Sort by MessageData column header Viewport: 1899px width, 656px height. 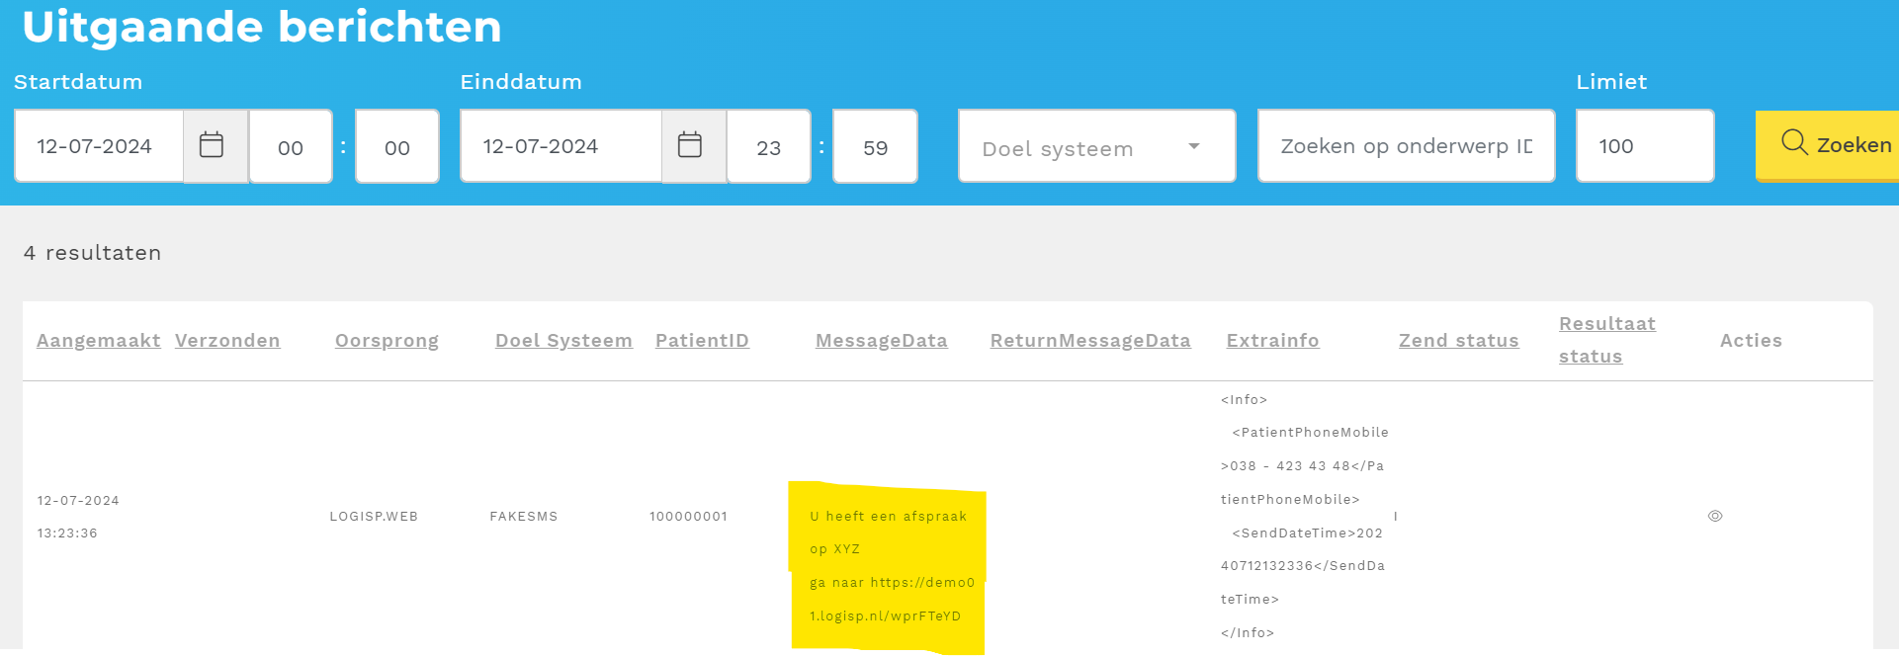[881, 341]
